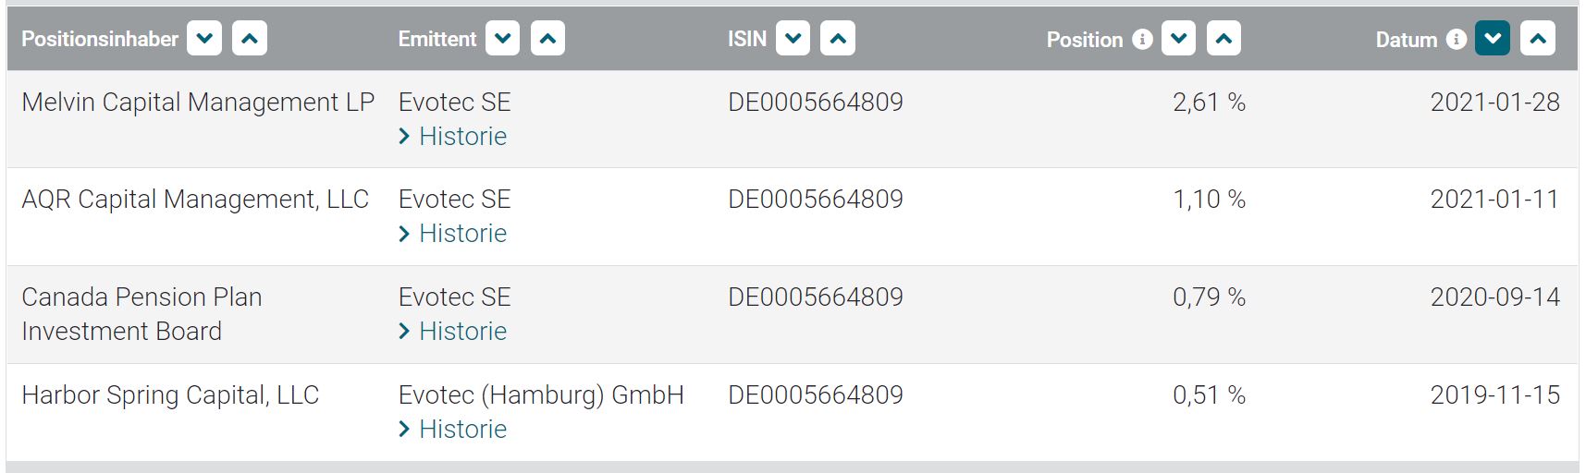Image resolution: width=1586 pixels, height=473 pixels.
Task: Sort ISIN column ascending
Action: tap(838, 39)
